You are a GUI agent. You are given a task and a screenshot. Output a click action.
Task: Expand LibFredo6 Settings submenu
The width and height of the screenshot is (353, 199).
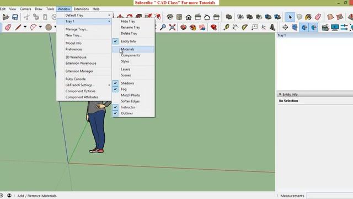coord(84,85)
